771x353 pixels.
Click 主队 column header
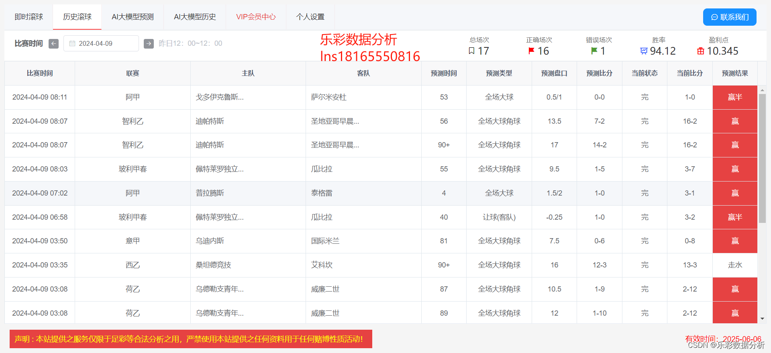click(248, 73)
